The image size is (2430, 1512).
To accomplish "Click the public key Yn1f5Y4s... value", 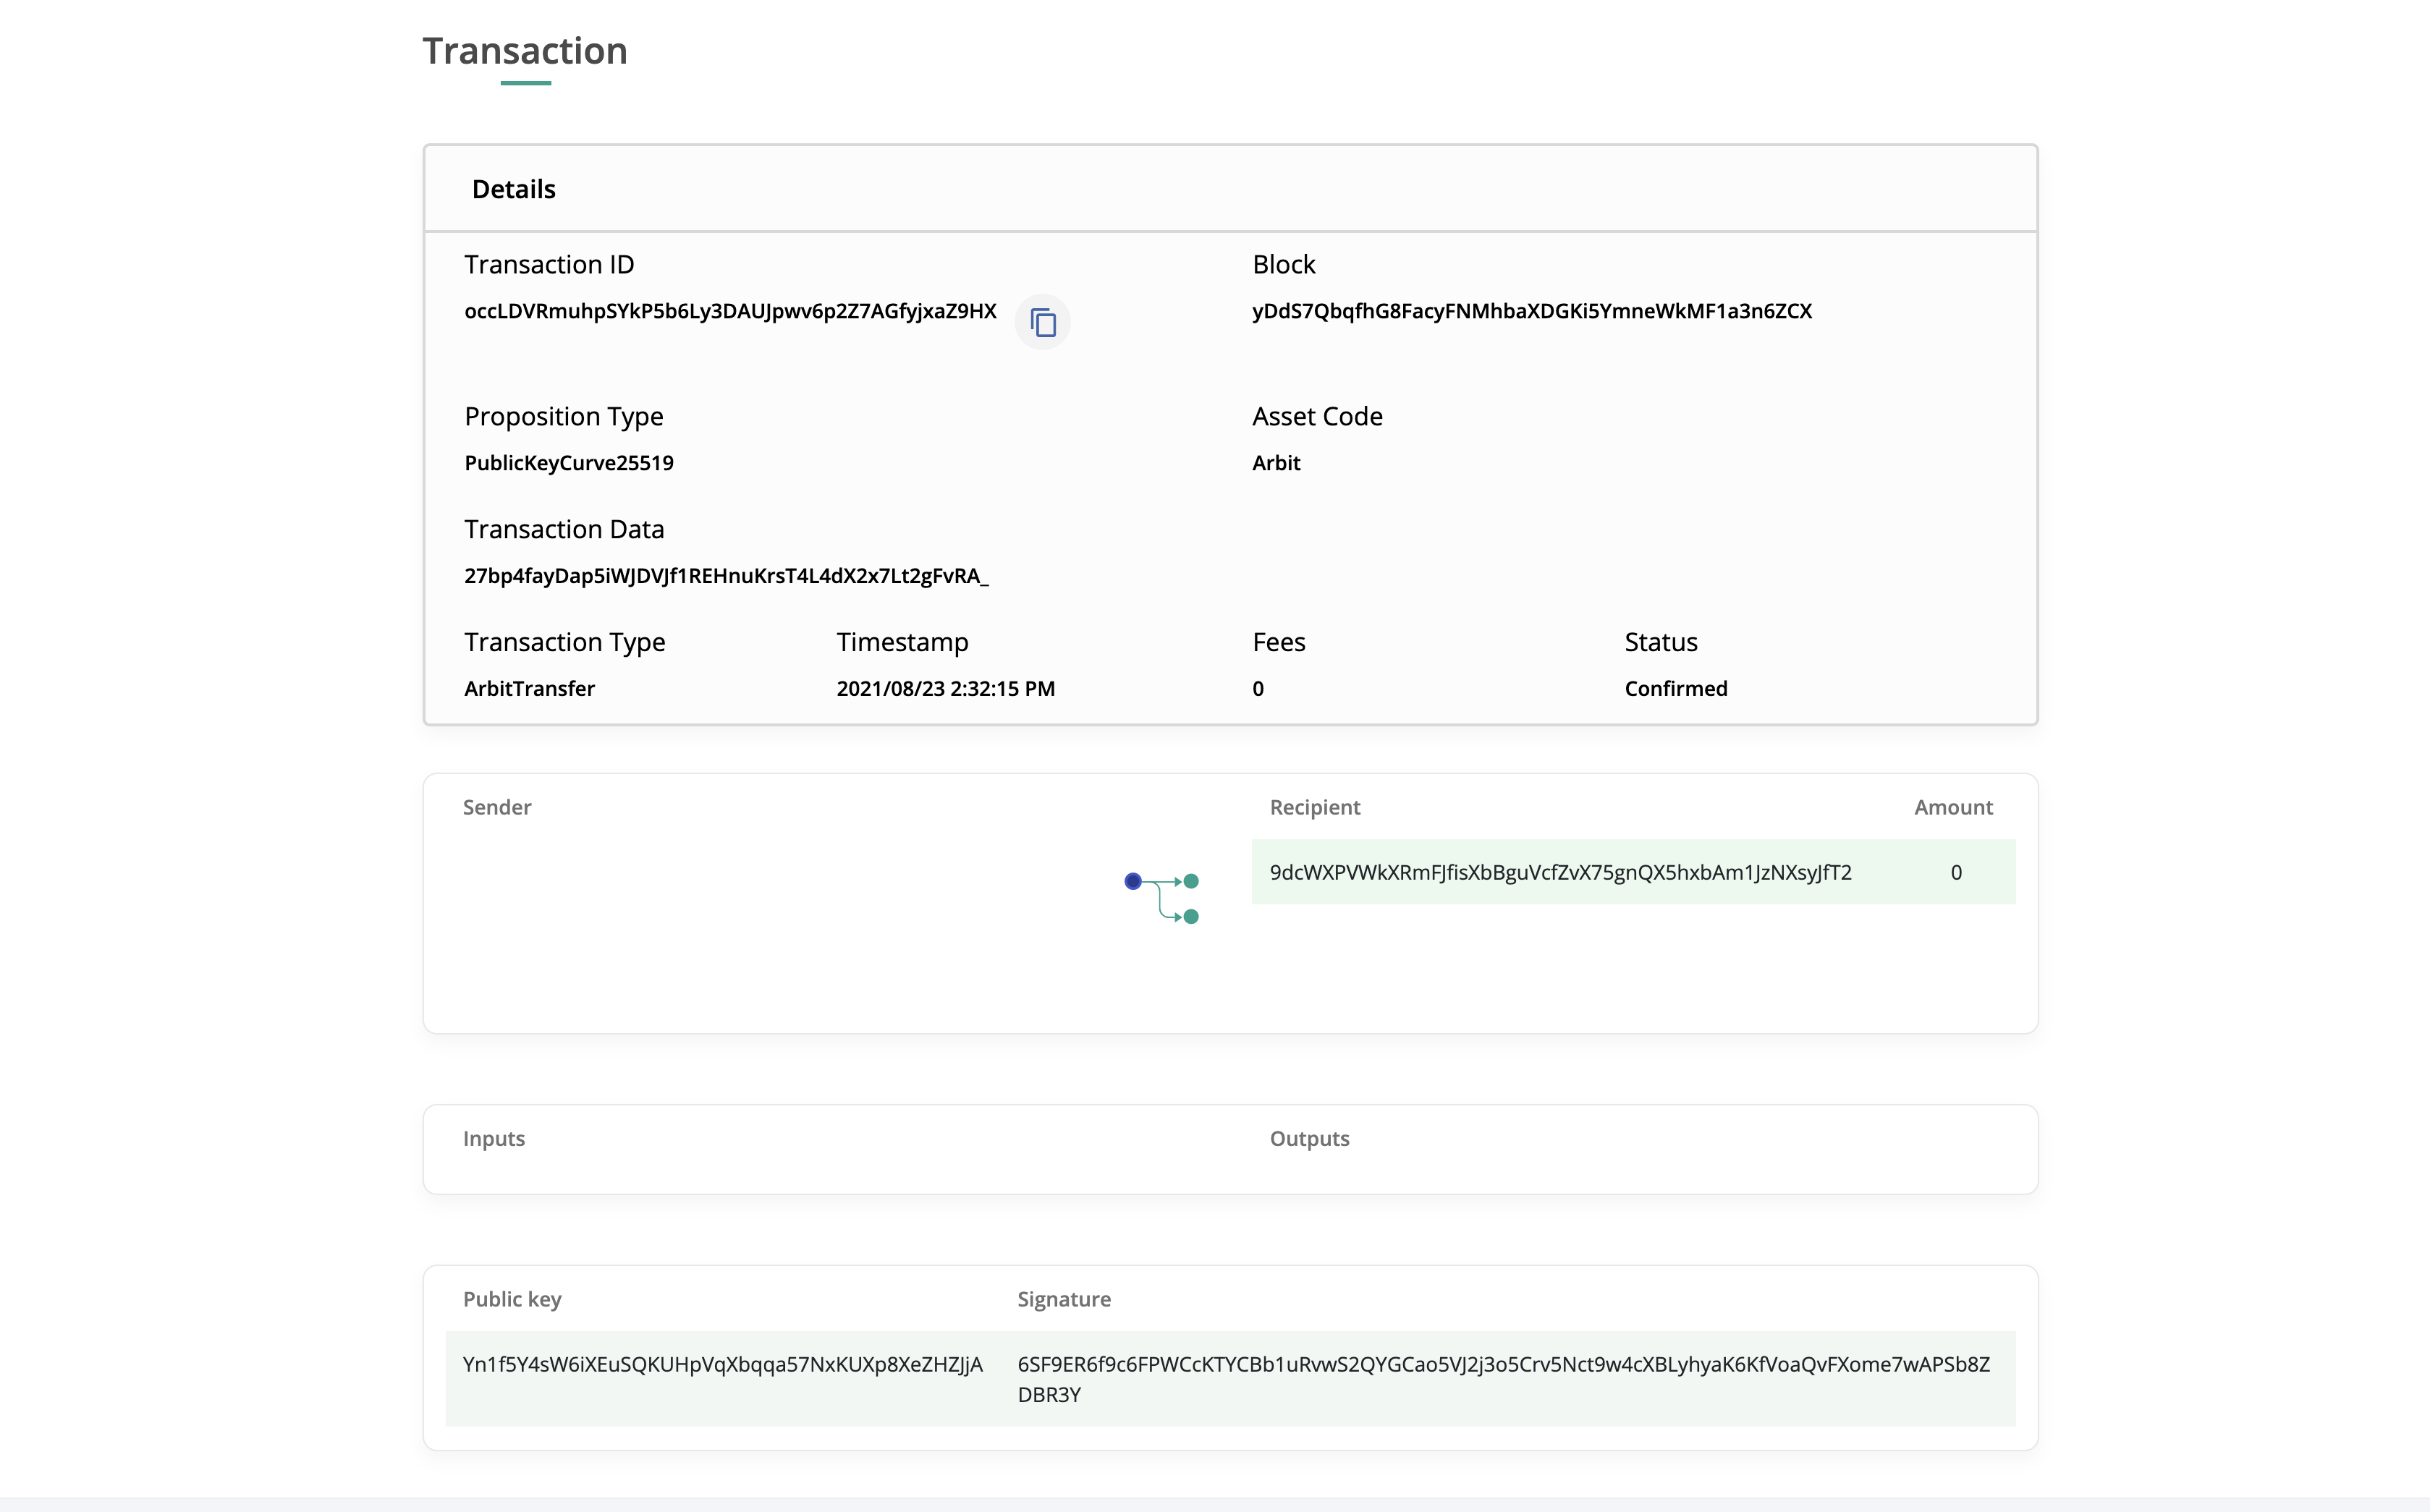I will pyautogui.click(x=722, y=1364).
